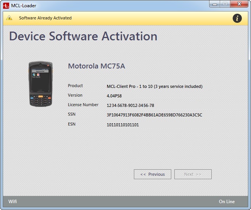The height and width of the screenshot is (210, 251).
Task: Click the yellow warning triangle icon
Action: (9, 18)
